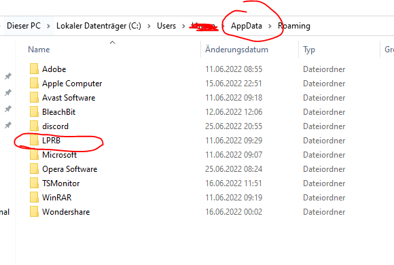Click date 16.06.2022 00:02 of Wondershare
This screenshot has height=265, width=394.
point(234,212)
